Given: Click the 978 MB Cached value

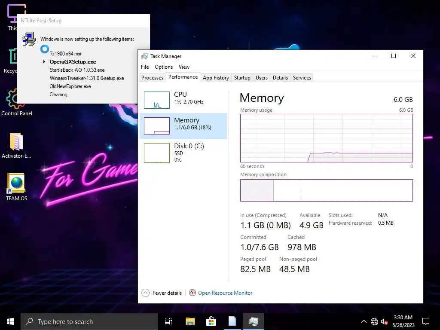Looking at the screenshot, I should tap(302, 247).
